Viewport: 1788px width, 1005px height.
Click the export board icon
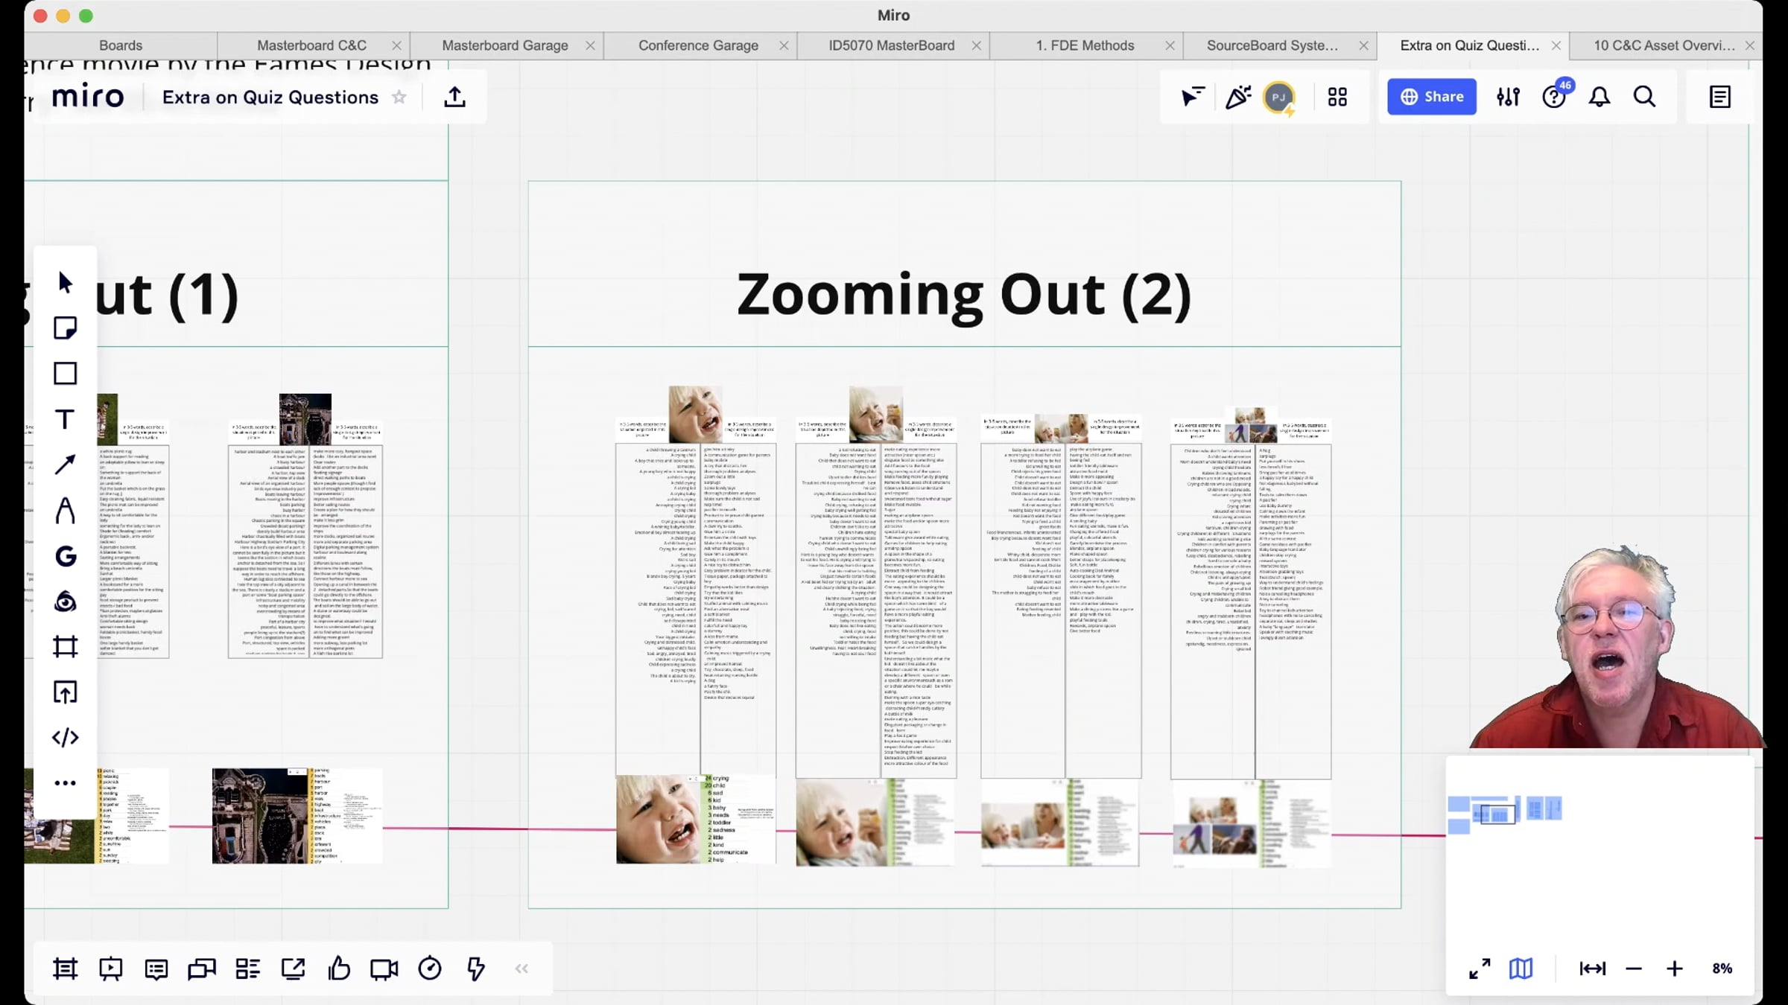click(454, 97)
